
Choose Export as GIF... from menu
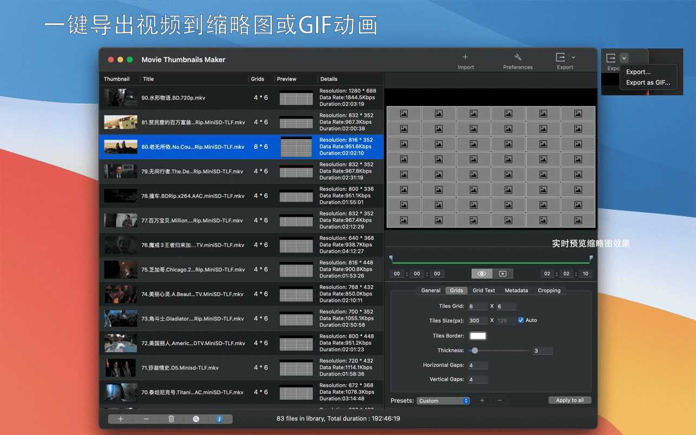pyautogui.click(x=648, y=83)
